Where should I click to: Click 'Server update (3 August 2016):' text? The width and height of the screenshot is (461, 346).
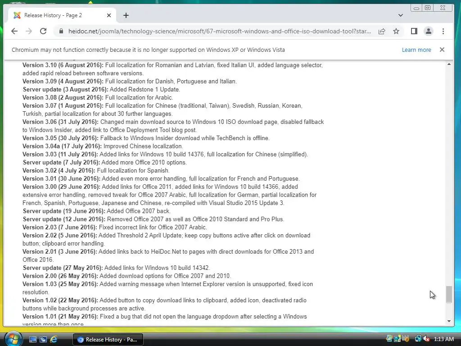[66, 90]
